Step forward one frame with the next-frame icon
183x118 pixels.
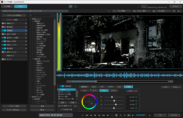click(x=99, y=115)
